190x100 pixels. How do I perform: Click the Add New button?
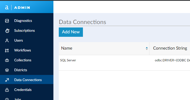(71, 32)
